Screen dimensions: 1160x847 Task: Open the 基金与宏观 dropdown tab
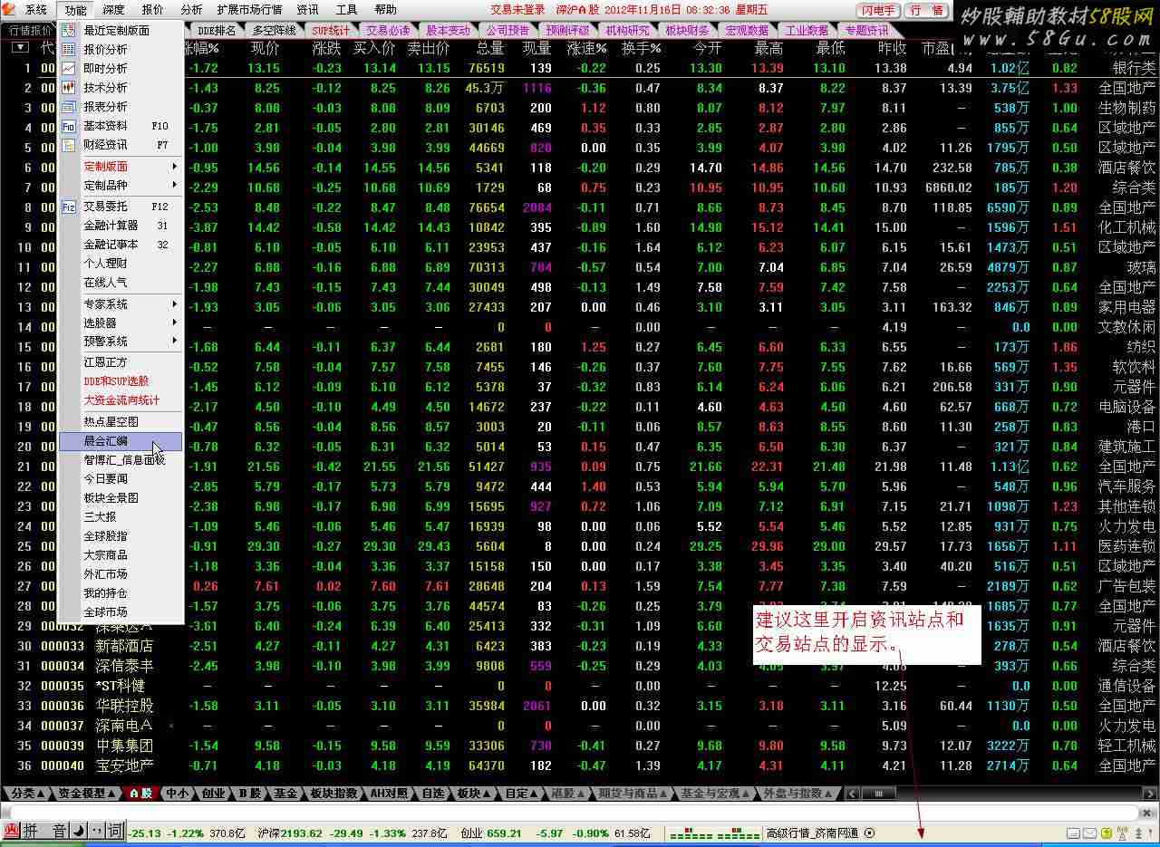[x=716, y=794]
